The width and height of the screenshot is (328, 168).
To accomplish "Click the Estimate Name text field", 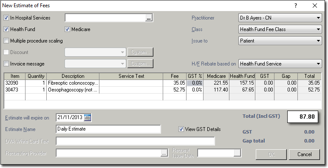I will [108, 129].
